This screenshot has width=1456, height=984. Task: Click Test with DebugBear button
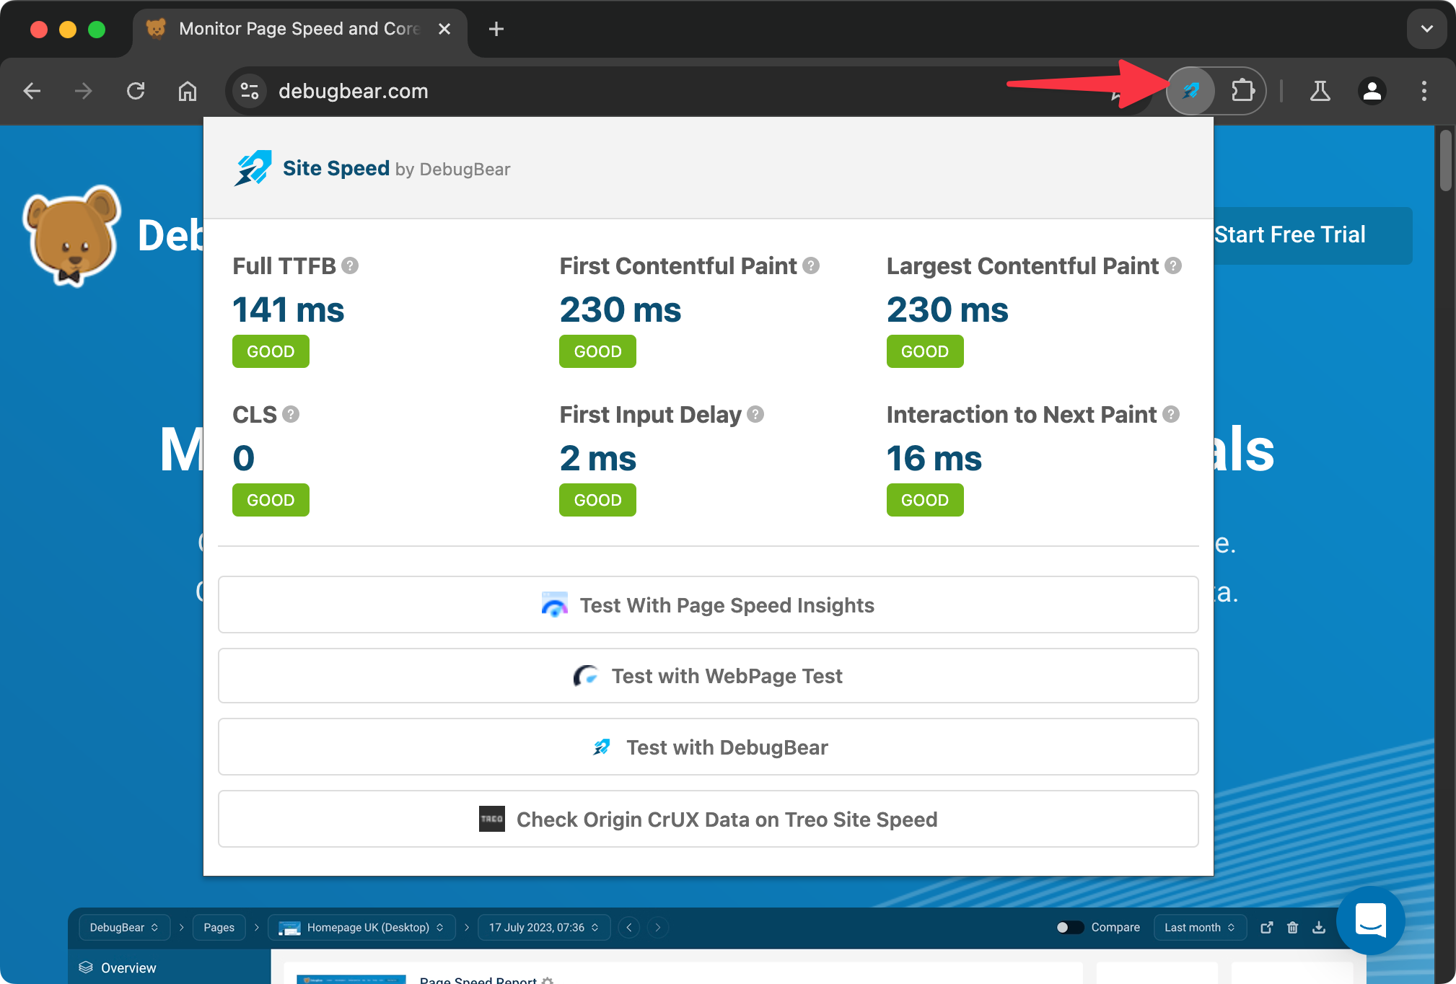click(x=708, y=747)
